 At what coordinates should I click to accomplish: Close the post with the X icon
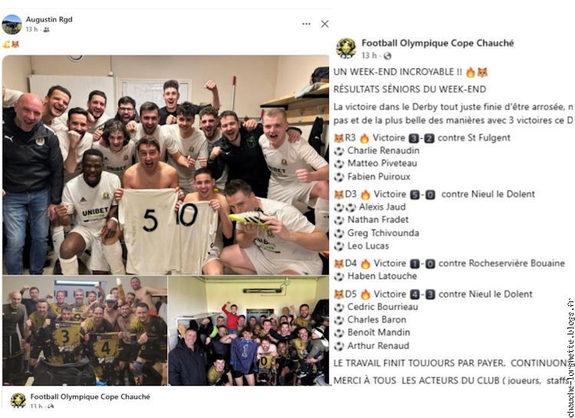click(x=324, y=24)
